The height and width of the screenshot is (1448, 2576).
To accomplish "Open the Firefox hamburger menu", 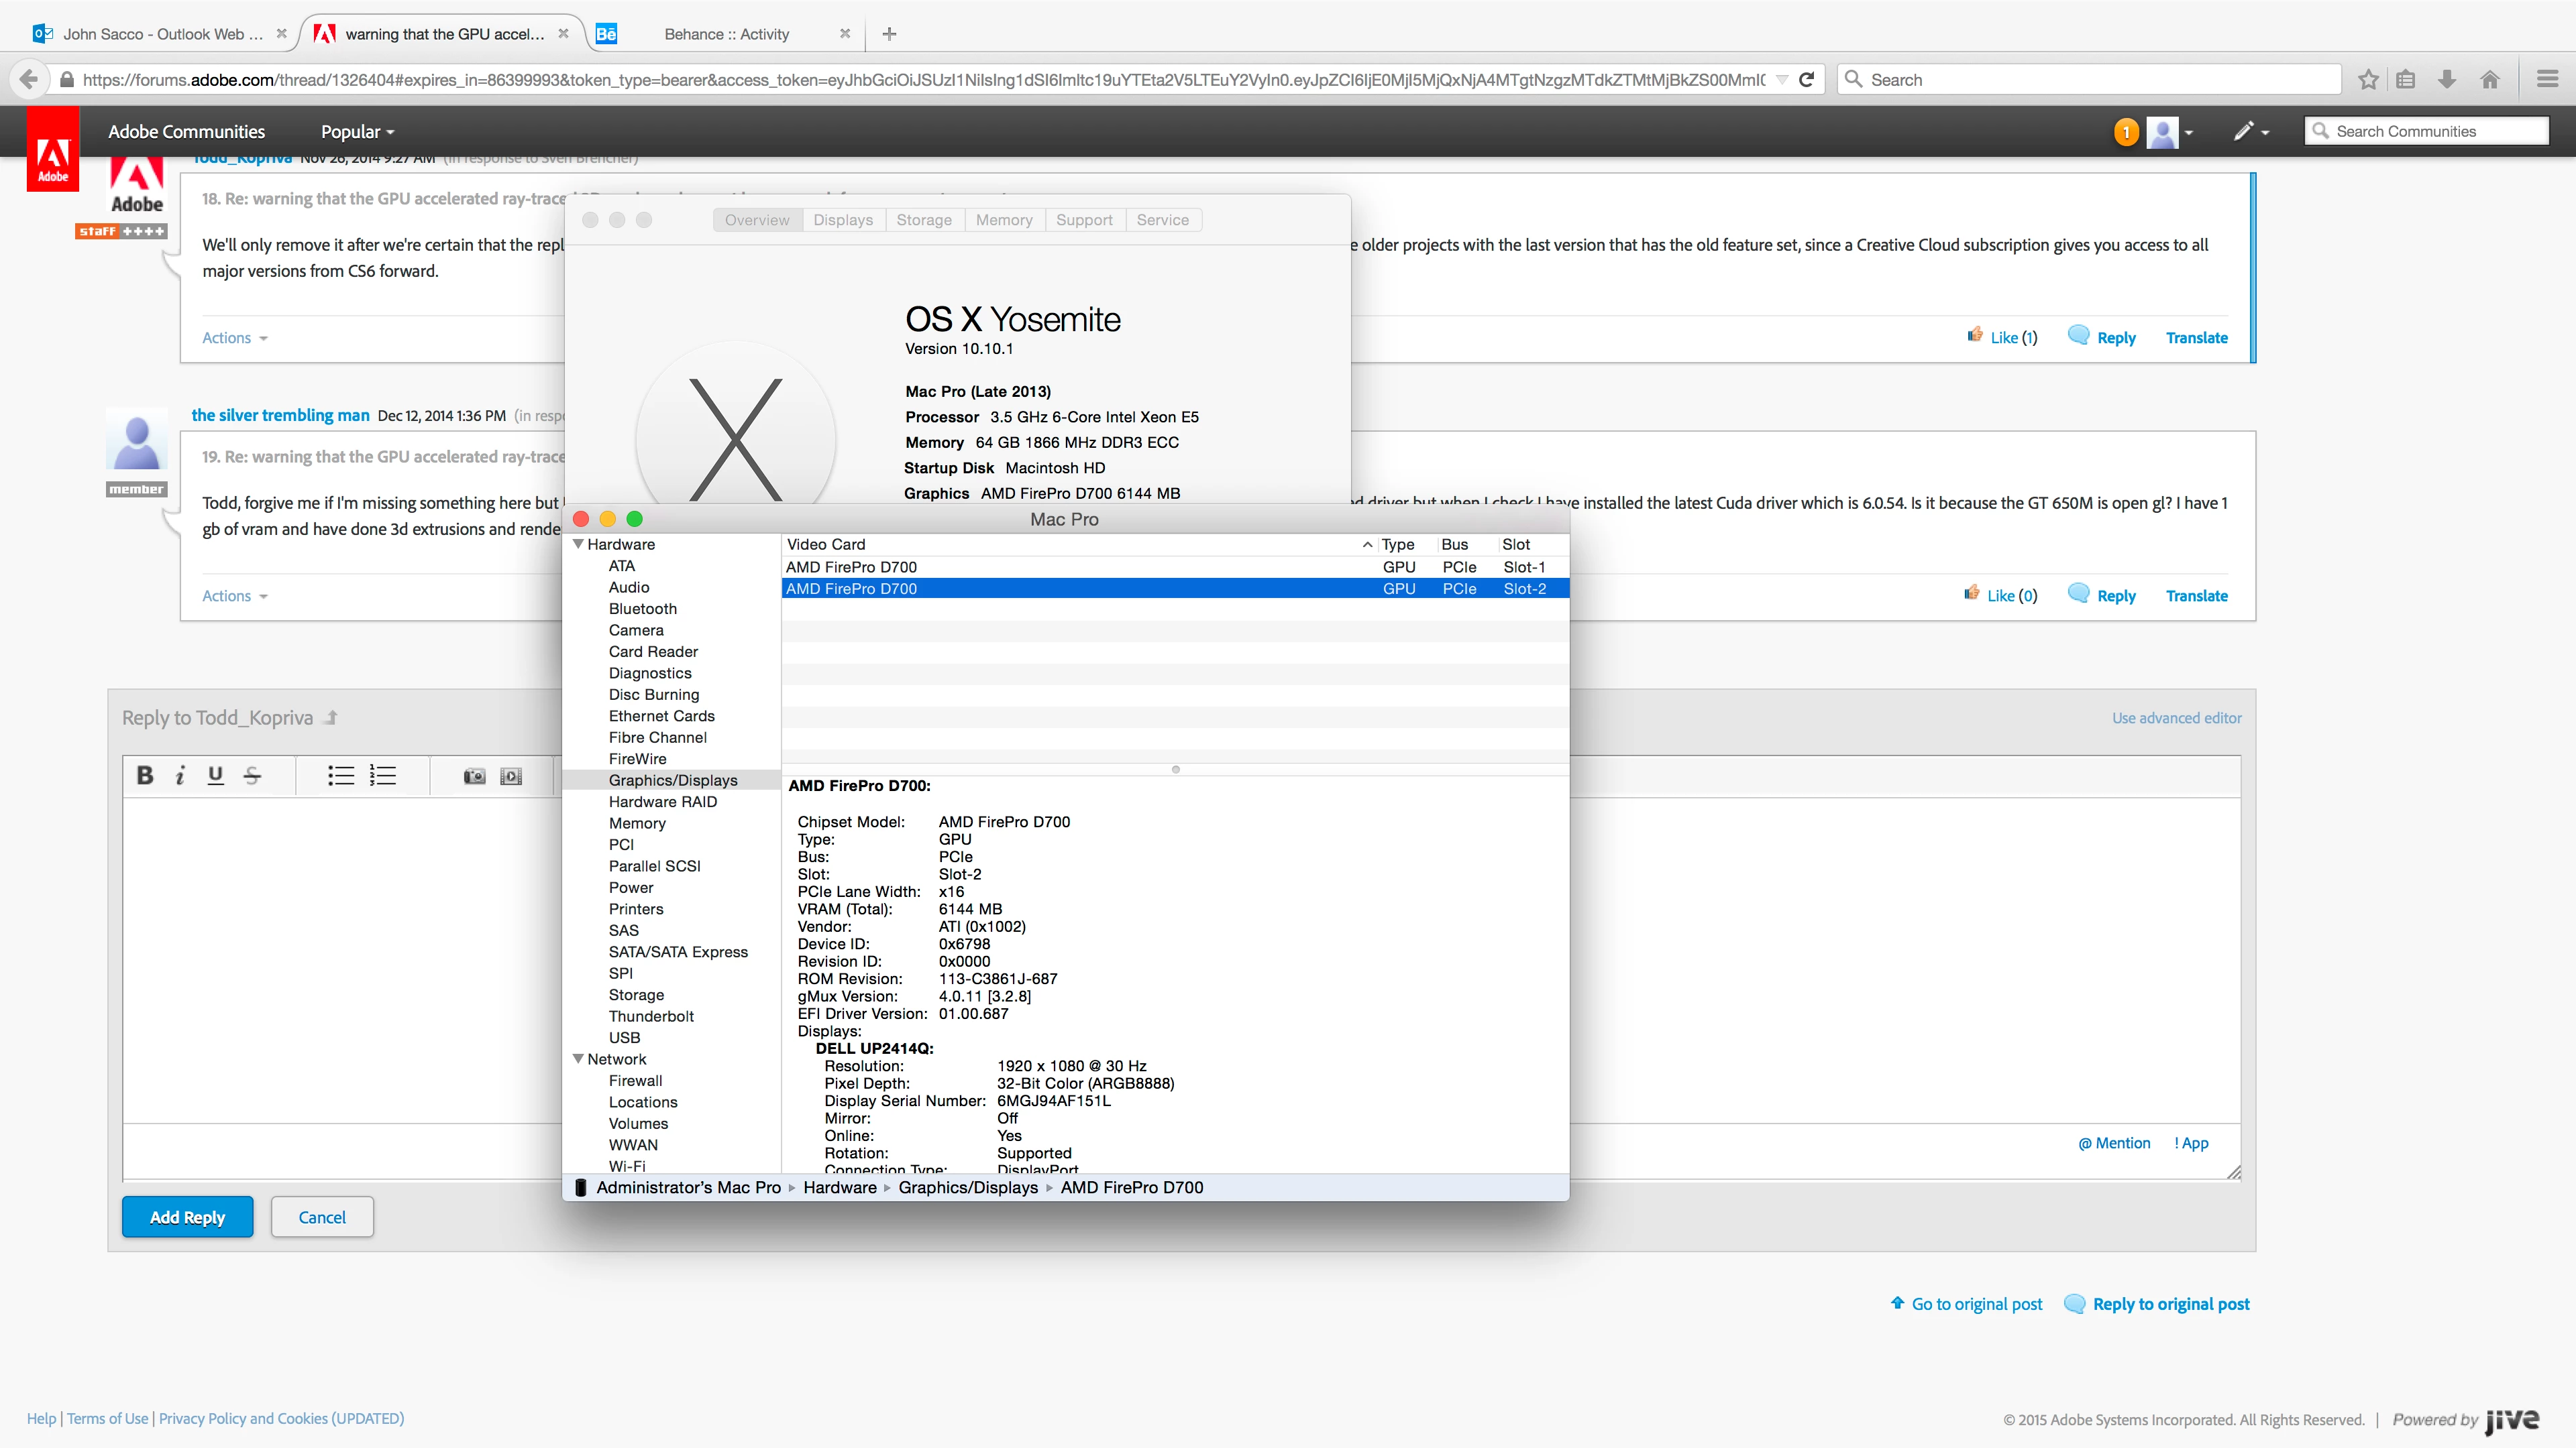I will click(x=2547, y=80).
